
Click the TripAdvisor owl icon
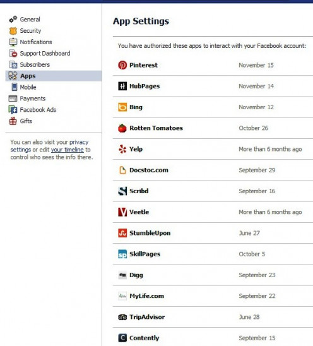(x=122, y=317)
